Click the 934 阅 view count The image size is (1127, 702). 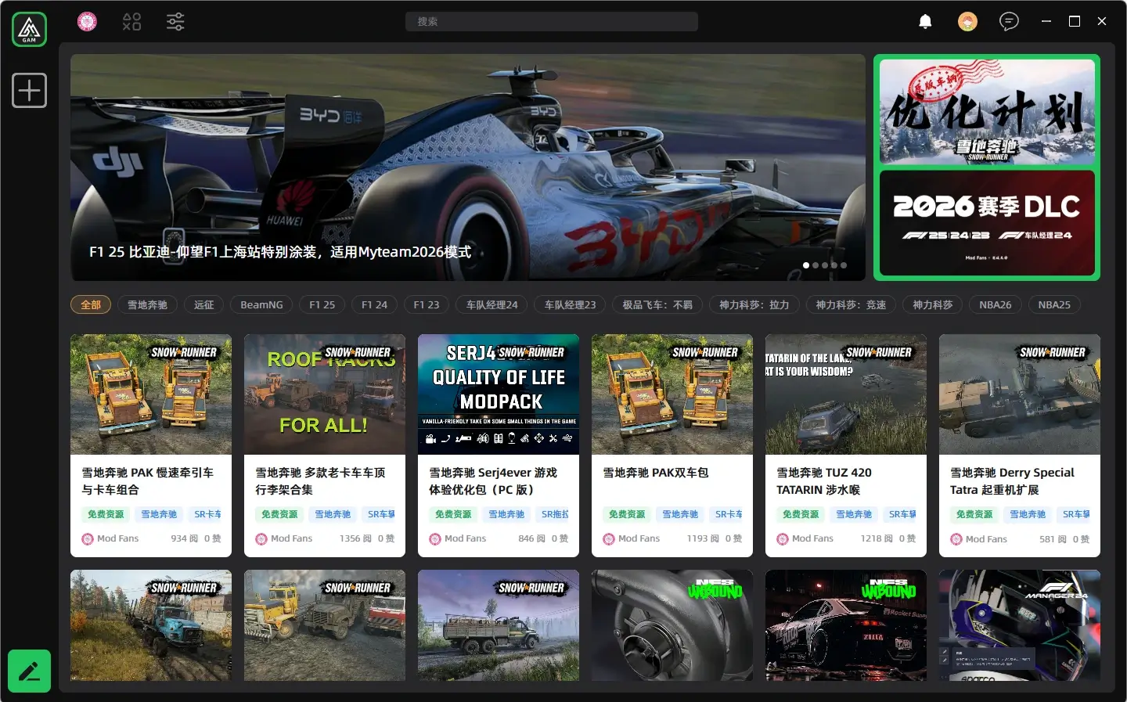[x=184, y=538]
